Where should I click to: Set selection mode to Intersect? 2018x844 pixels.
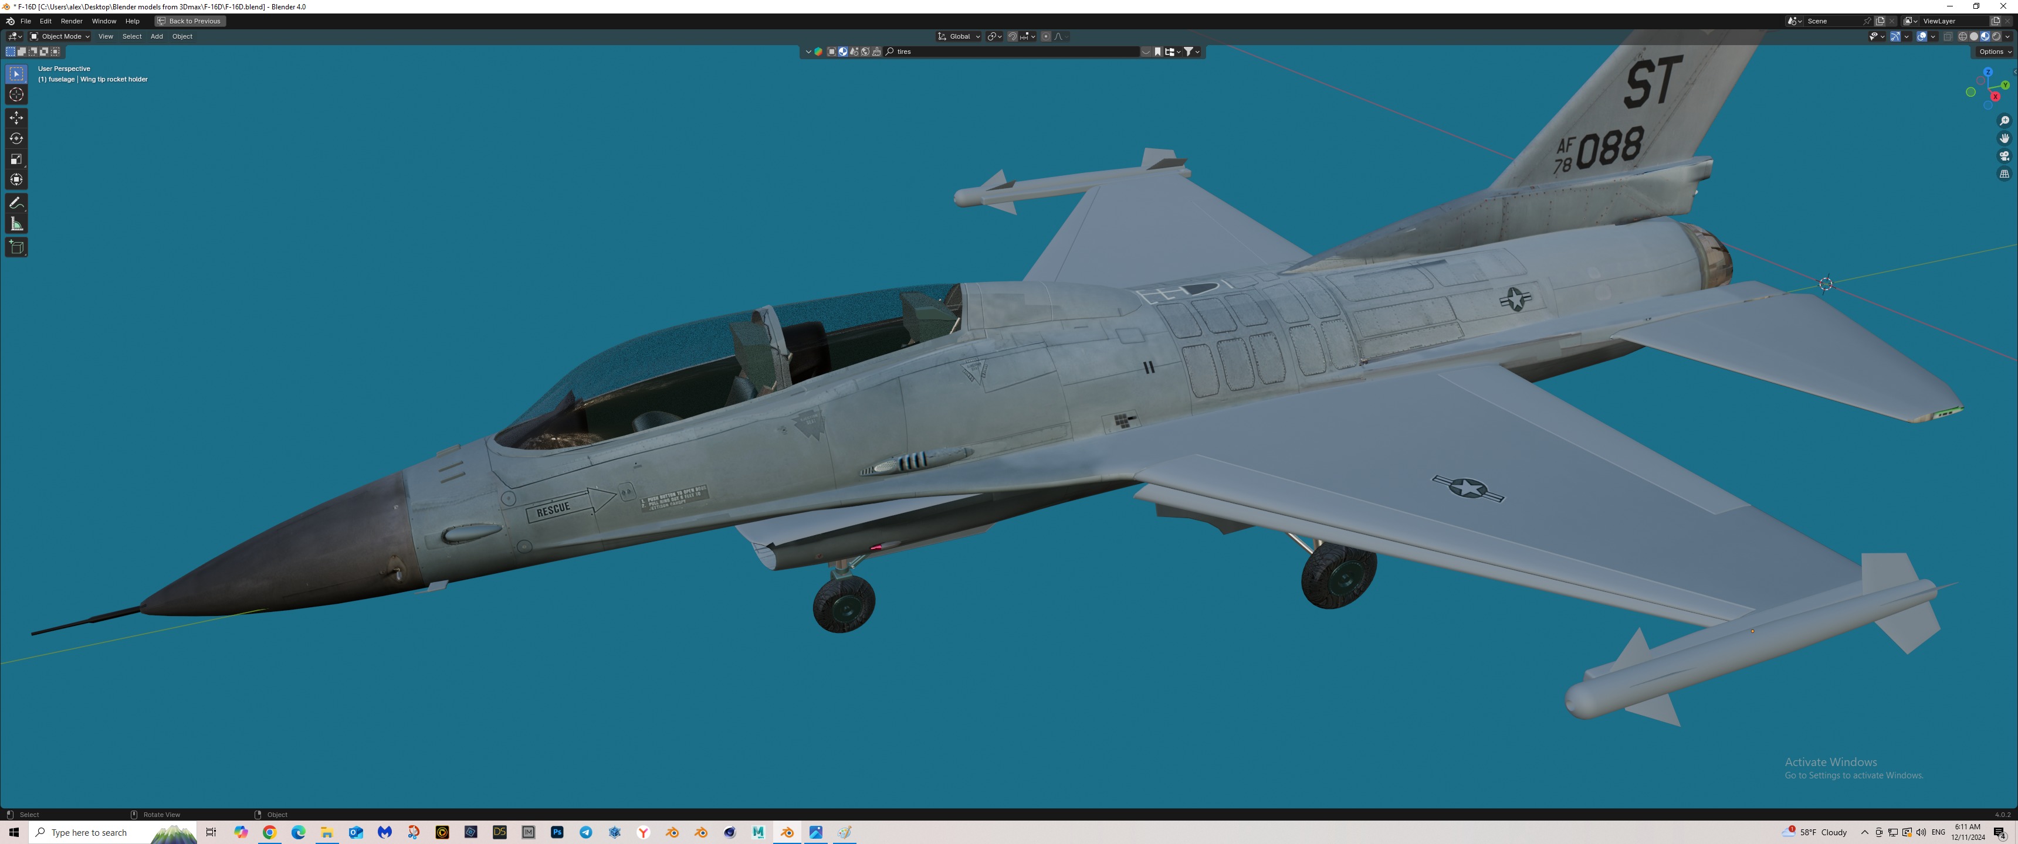click(55, 52)
